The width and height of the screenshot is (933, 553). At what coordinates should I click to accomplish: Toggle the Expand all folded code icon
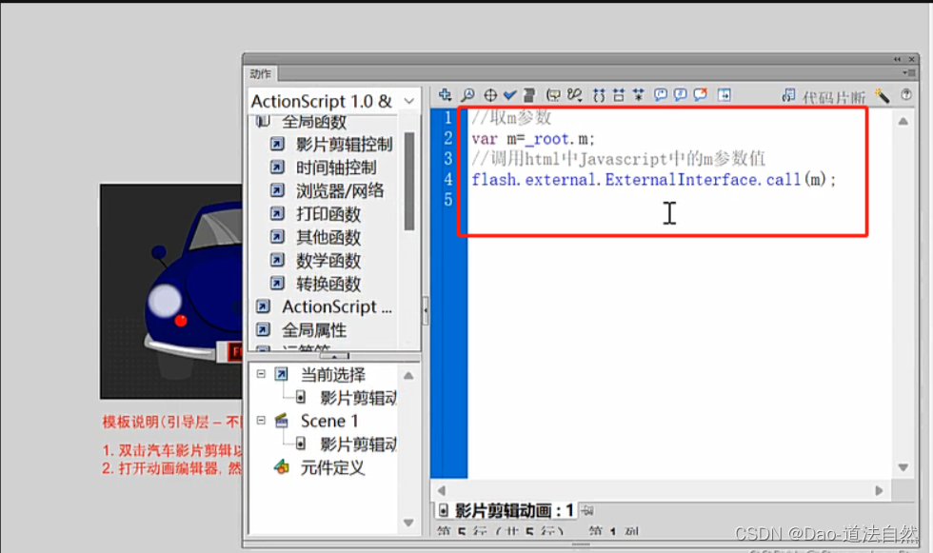pyautogui.click(x=640, y=94)
